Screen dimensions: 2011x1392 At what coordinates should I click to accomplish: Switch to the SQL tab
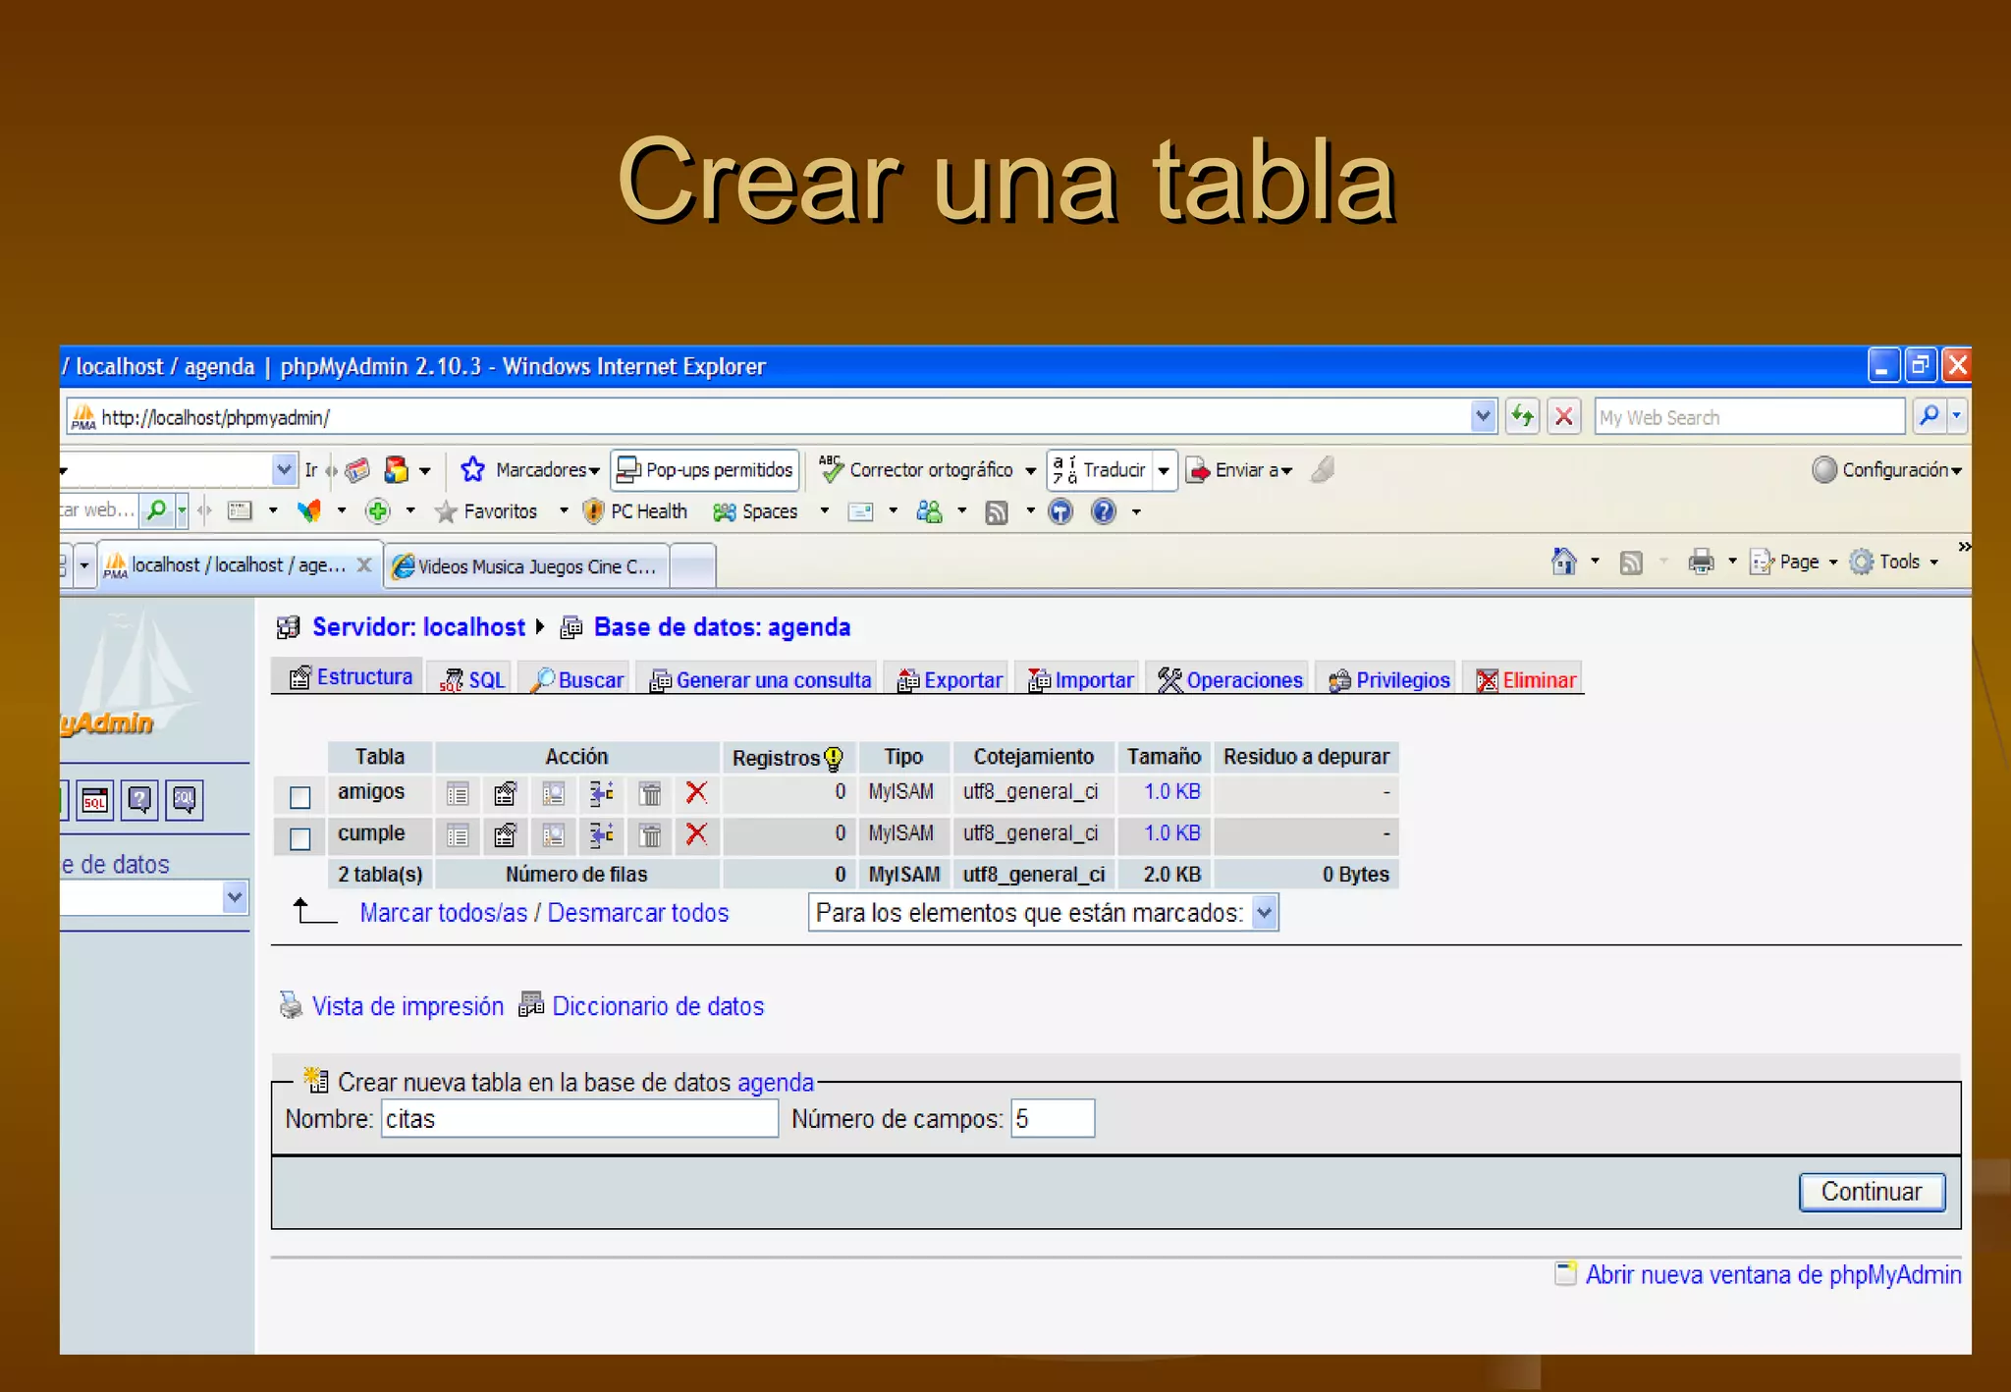coord(472,679)
